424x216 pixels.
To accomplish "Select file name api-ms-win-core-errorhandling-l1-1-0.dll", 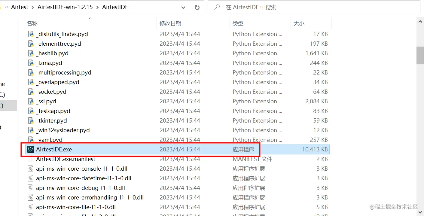I will (90, 198).
